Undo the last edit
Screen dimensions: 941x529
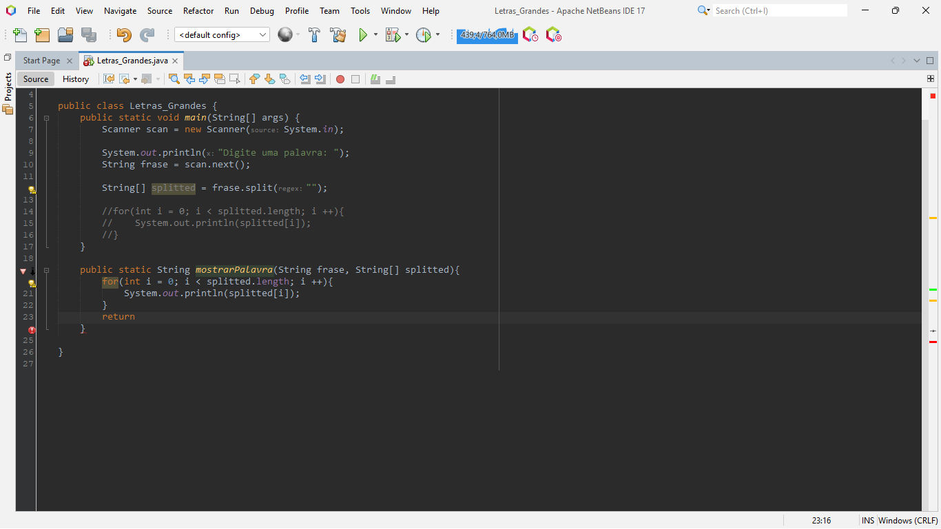coord(124,35)
